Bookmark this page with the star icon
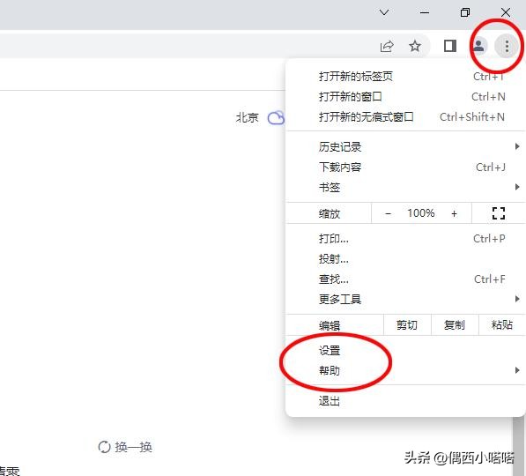 pyautogui.click(x=415, y=46)
